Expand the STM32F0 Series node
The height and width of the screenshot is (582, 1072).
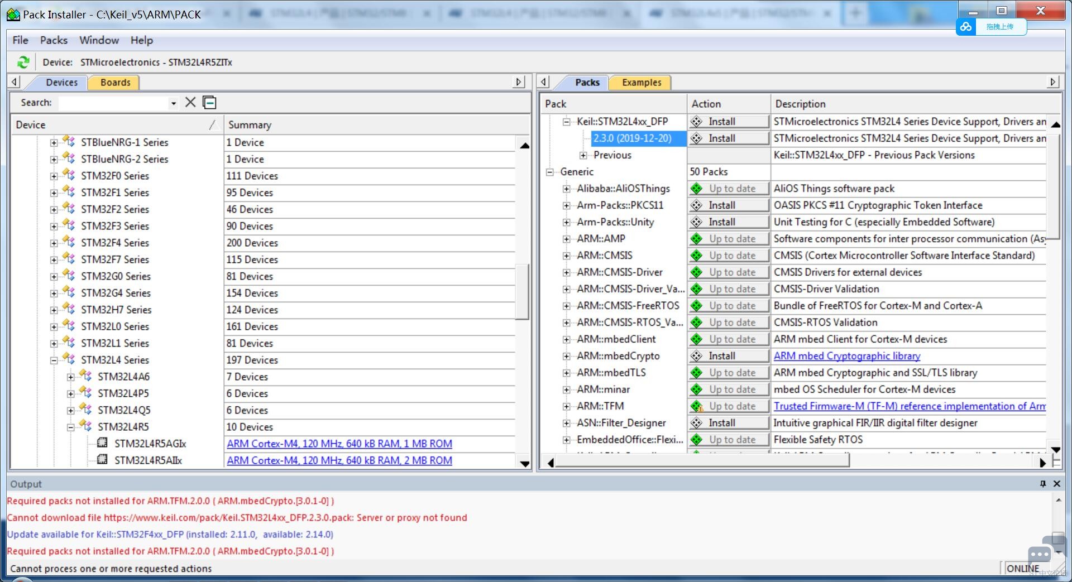pos(54,176)
